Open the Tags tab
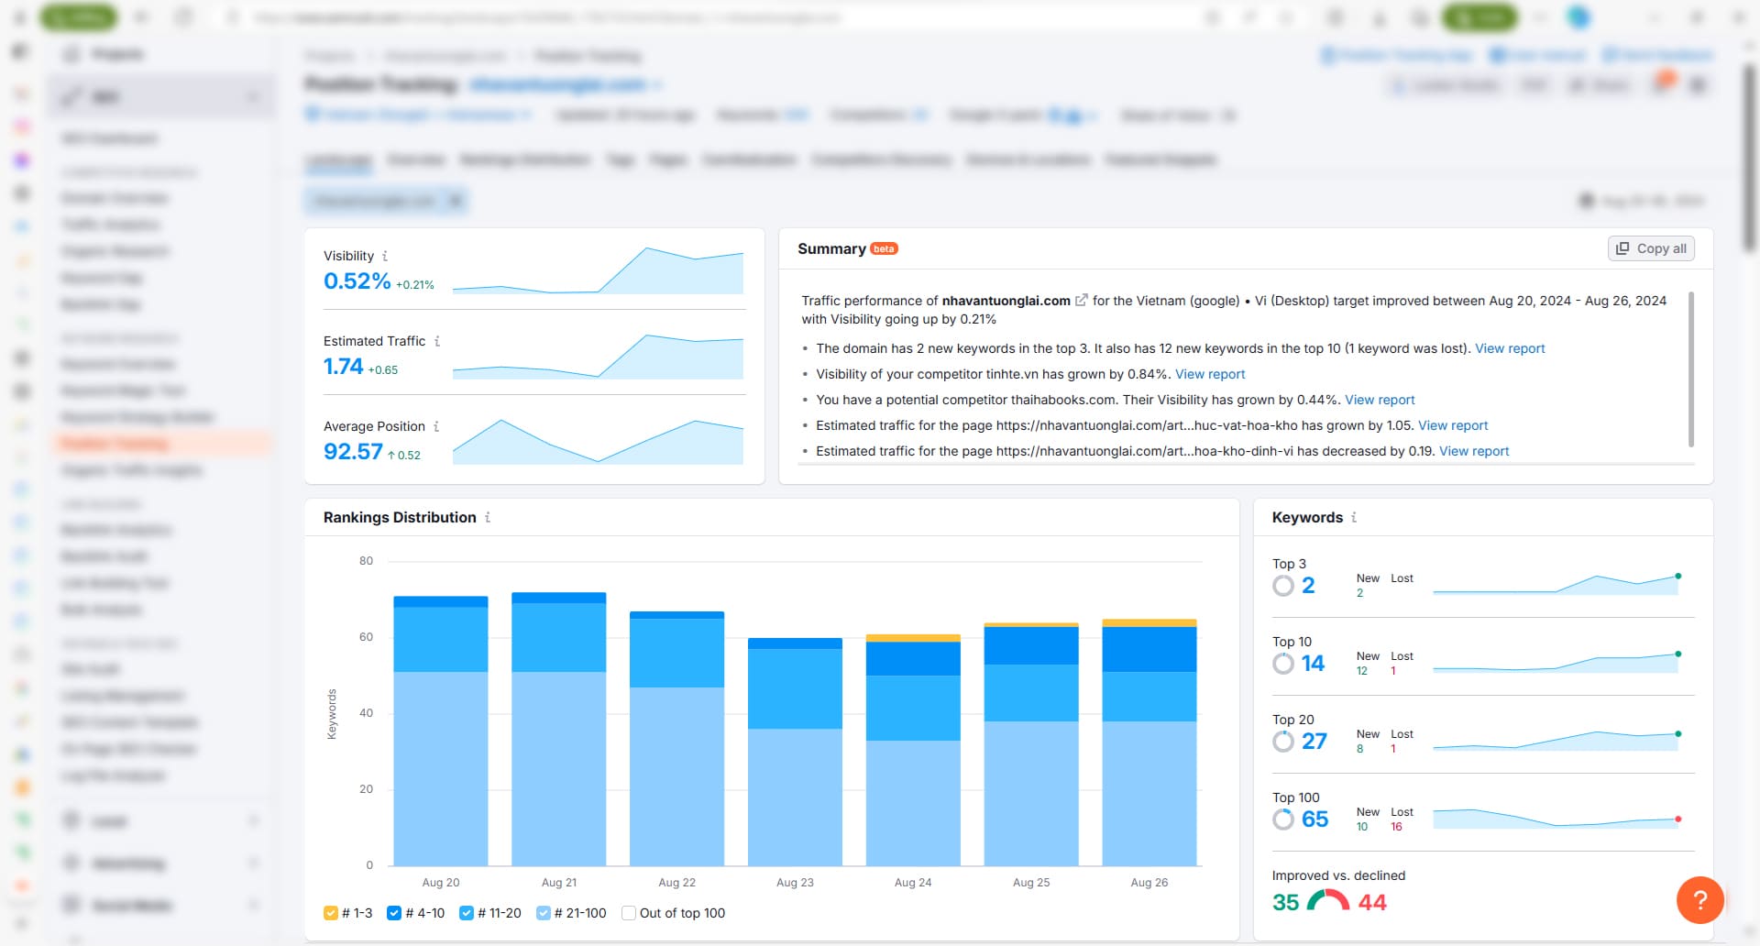The image size is (1760, 946). [621, 159]
